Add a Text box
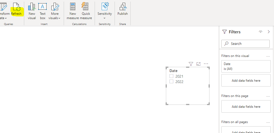The image size is (274, 133). (x=42, y=11)
